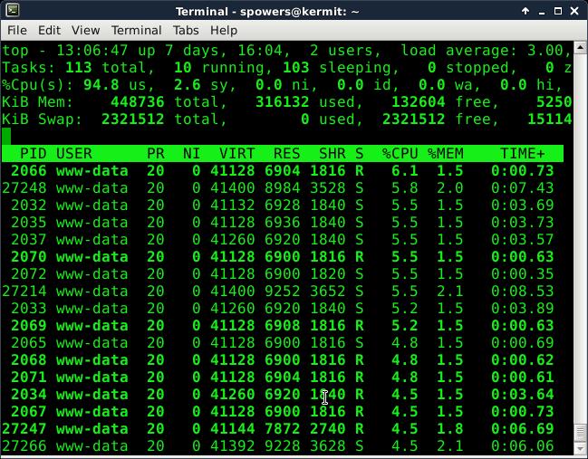Open the View menu
588x459 pixels.
(85, 30)
